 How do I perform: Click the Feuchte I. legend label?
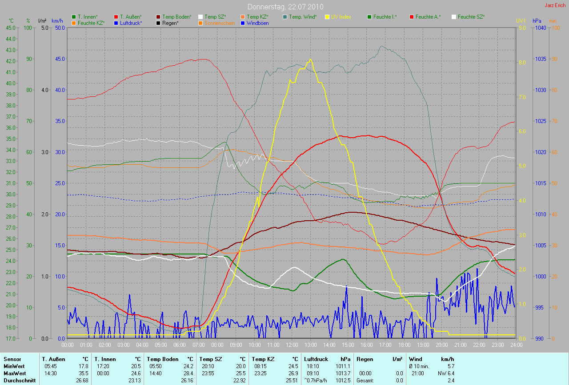(385, 17)
